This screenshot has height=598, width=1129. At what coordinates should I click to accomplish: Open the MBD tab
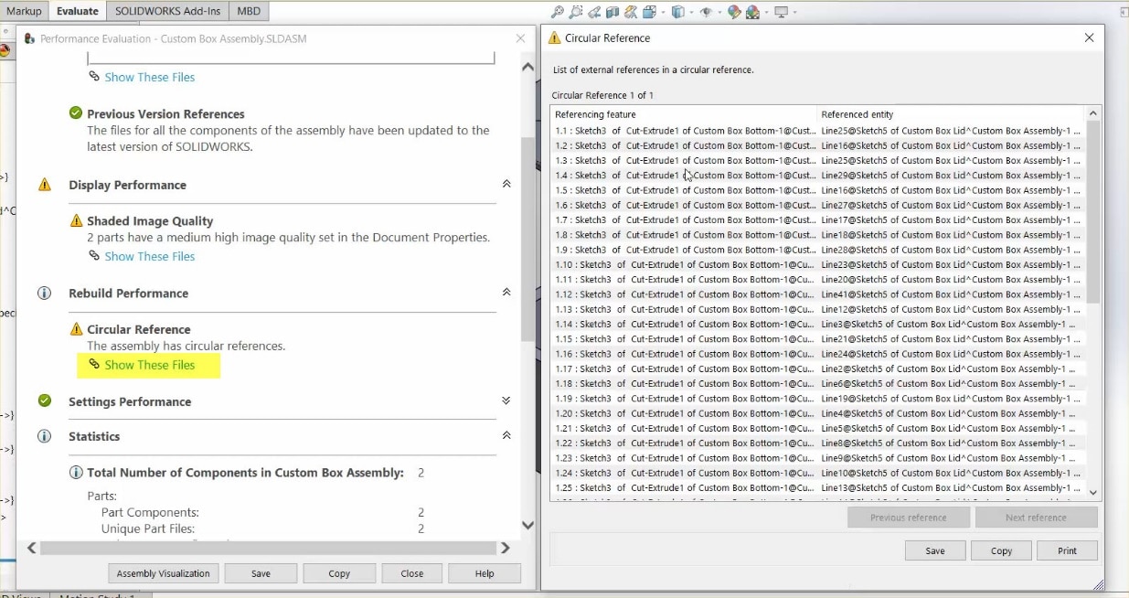point(249,11)
